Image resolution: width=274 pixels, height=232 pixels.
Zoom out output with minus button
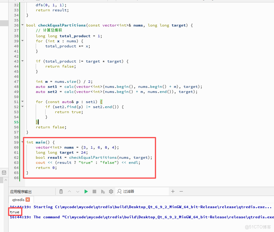[181, 191]
